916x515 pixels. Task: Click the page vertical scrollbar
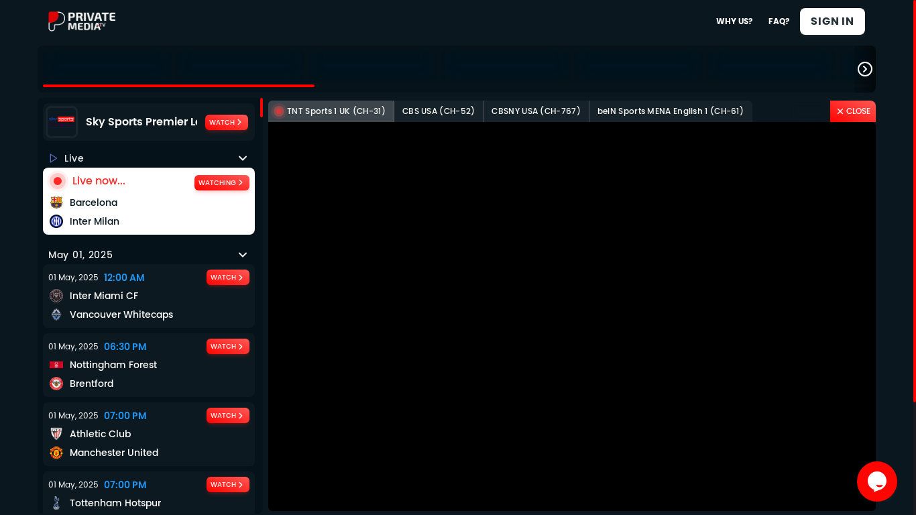pos(915,201)
